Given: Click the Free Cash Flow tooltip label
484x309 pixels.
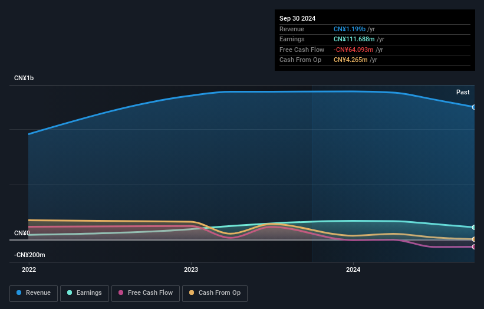Looking at the screenshot, I should coord(302,50).
